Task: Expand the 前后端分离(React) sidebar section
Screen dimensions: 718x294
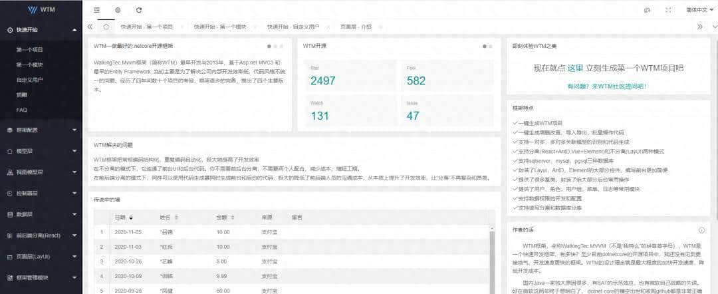Action: [41, 235]
